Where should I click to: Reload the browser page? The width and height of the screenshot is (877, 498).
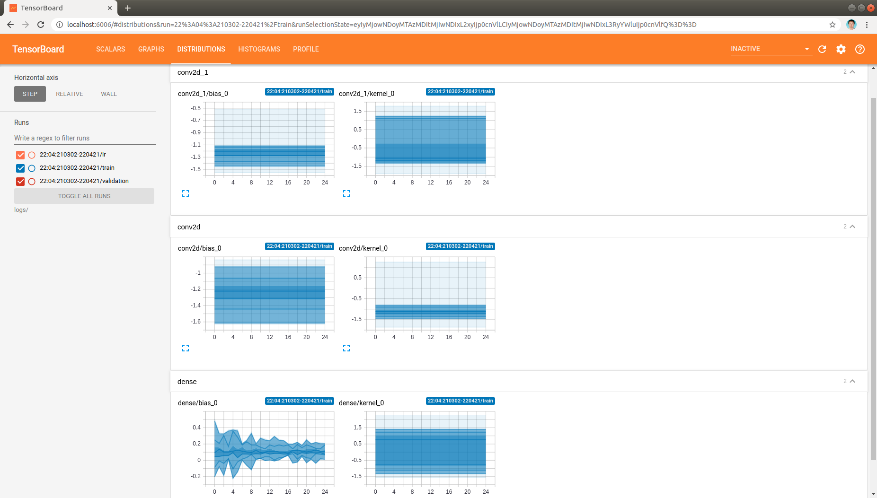pyautogui.click(x=41, y=25)
